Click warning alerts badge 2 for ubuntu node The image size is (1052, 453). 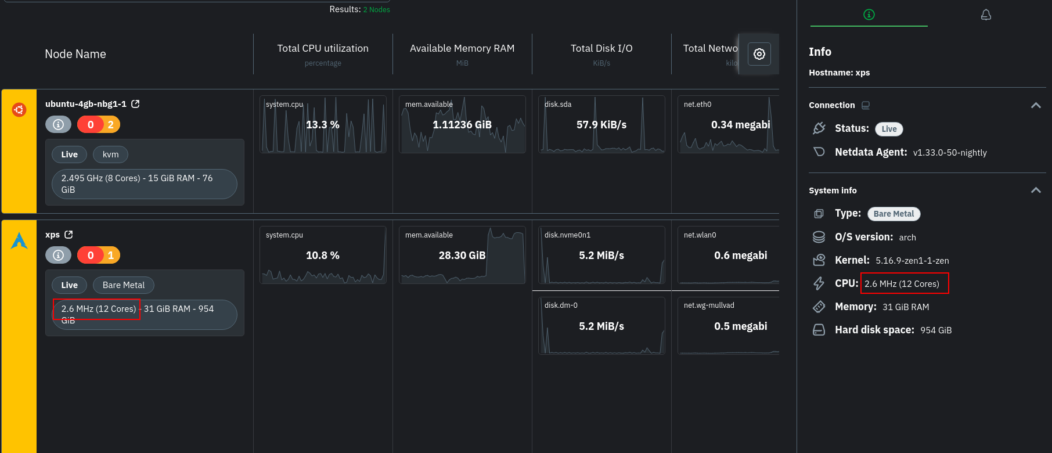pyautogui.click(x=111, y=124)
